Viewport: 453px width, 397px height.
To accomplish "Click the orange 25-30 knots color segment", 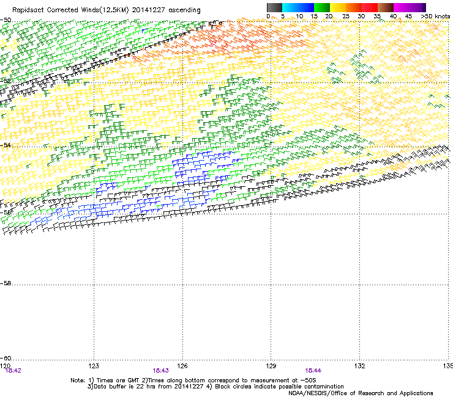I will [x=354, y=7].
